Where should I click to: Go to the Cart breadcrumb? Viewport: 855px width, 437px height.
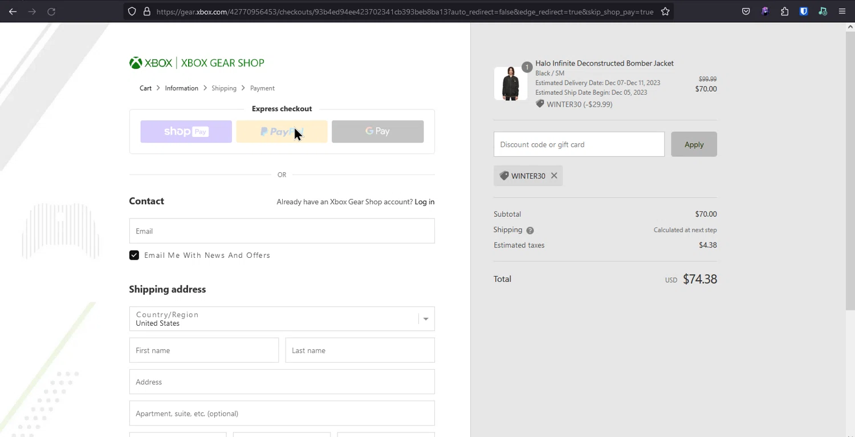pyautogui.click(x=145, y=88)
